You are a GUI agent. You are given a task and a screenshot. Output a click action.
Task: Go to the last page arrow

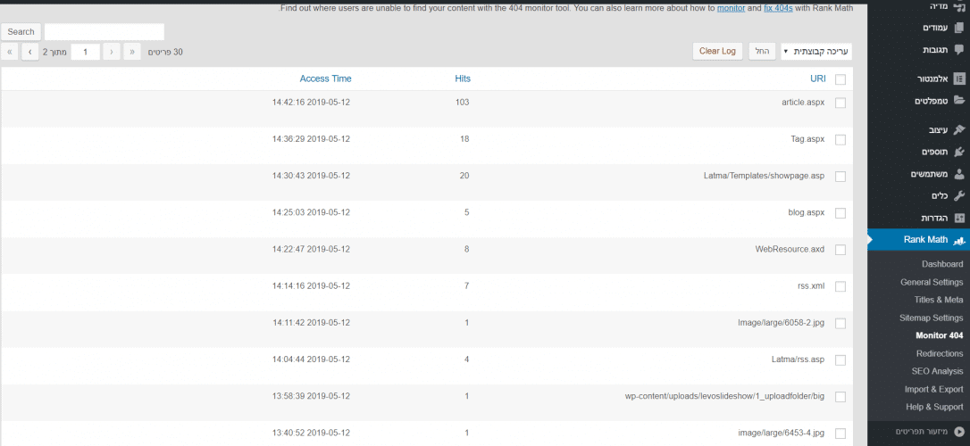9,52
